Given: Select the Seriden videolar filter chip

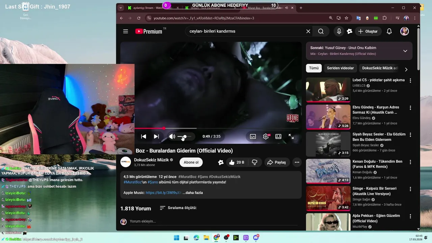Looking at the screenshot, I should point(340,68).
